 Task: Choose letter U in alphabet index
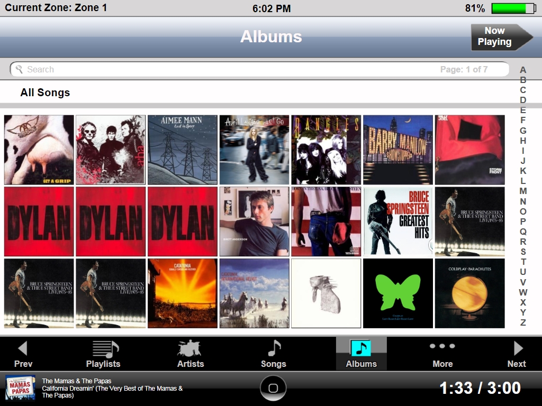click(x=523, y=272)
